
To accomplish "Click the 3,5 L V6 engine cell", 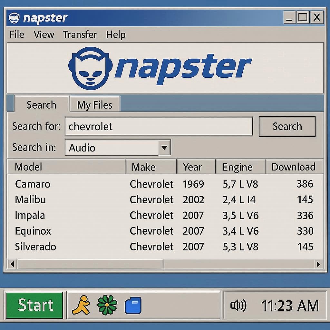I will (240, 216).
